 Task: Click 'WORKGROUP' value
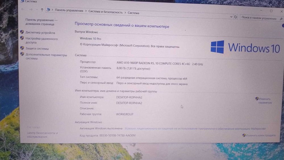pyautogui.click(x=125, y=114)
